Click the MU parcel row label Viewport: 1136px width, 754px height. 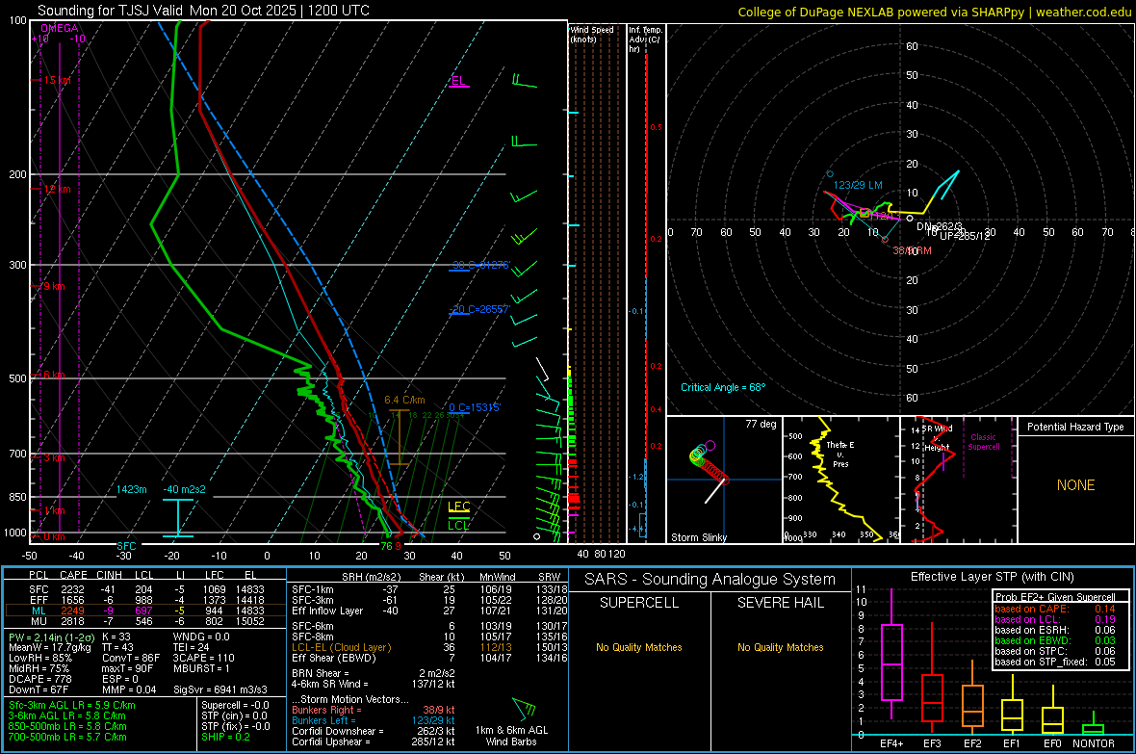(x=39, y=621)
